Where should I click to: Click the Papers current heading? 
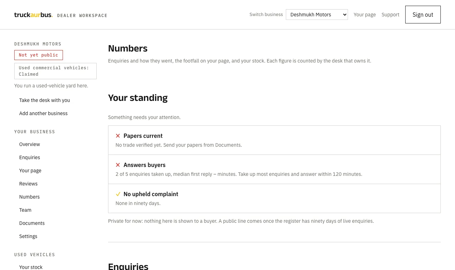[x=143, y=136]
